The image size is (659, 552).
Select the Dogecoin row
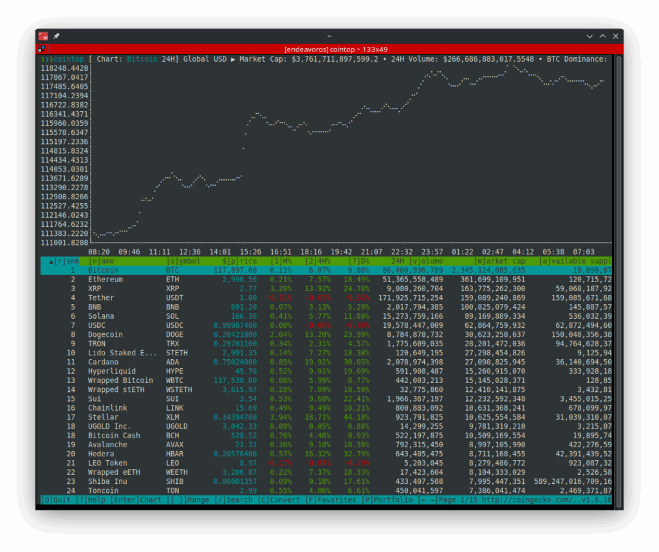point(326,335)
